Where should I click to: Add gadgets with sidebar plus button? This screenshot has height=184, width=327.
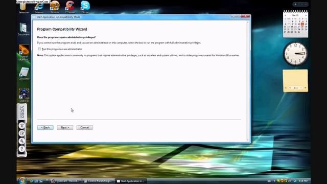click(295, 4)
